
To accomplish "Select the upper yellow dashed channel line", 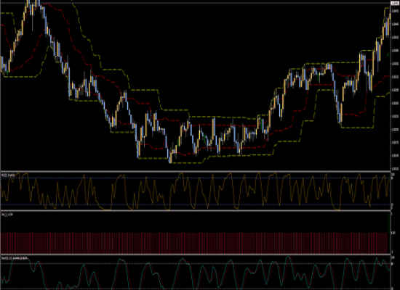I will click(175, 110).
